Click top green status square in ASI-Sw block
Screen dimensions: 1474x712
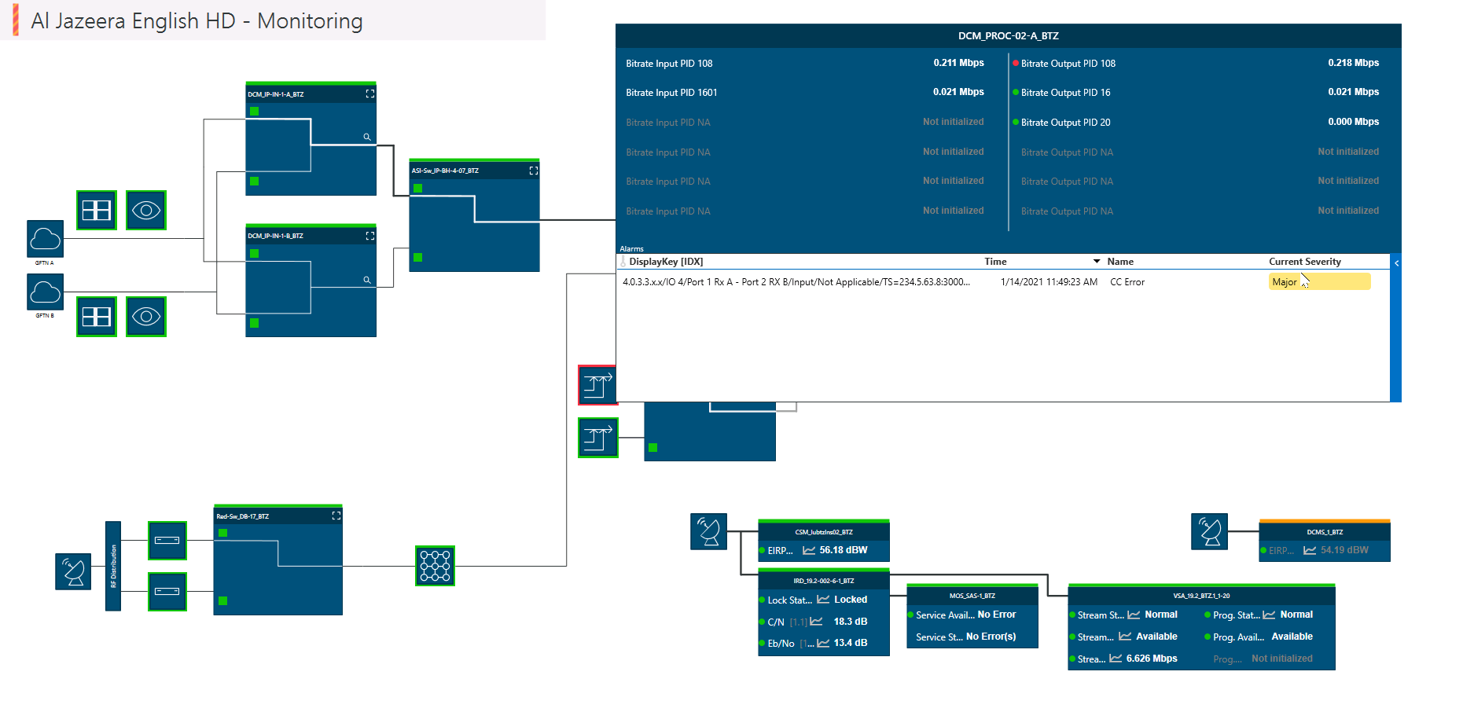pos(418,189)
